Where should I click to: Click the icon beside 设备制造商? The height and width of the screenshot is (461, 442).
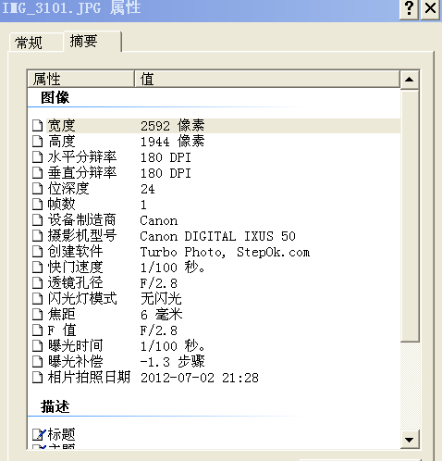[38, 220]
